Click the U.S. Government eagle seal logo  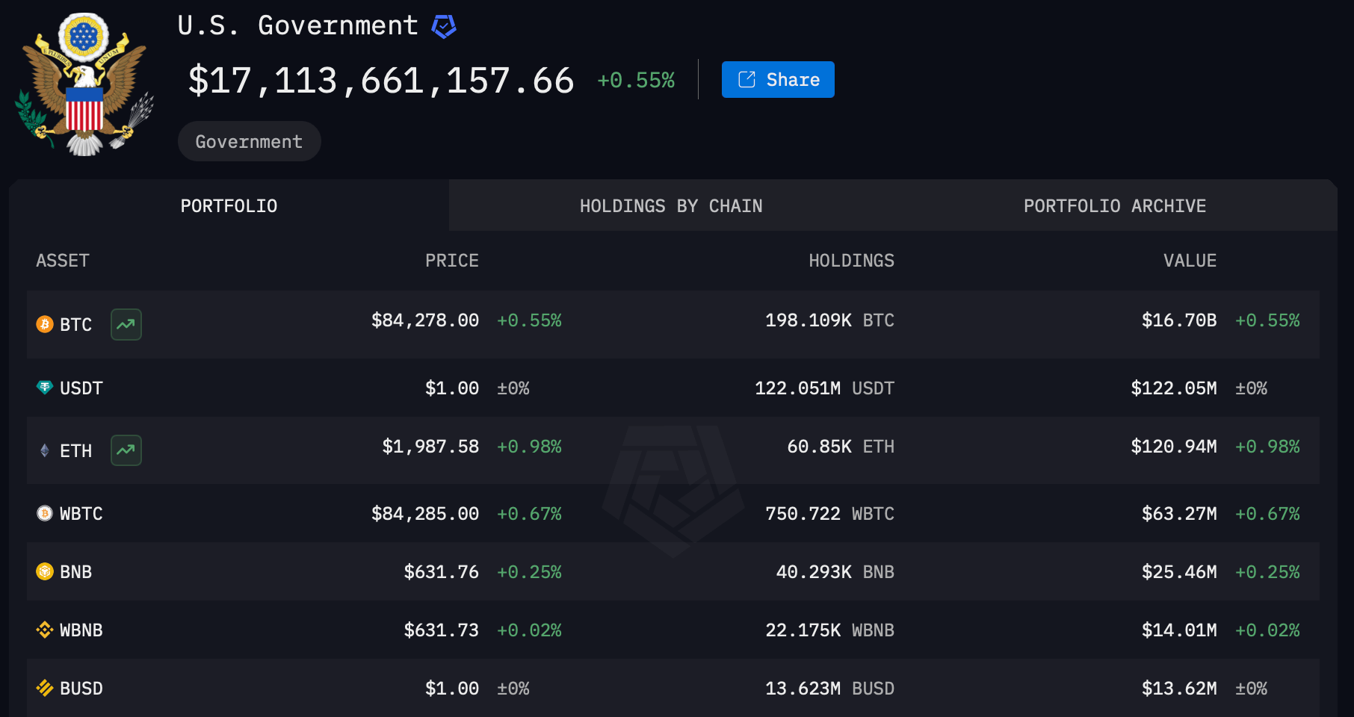point(84,84)
